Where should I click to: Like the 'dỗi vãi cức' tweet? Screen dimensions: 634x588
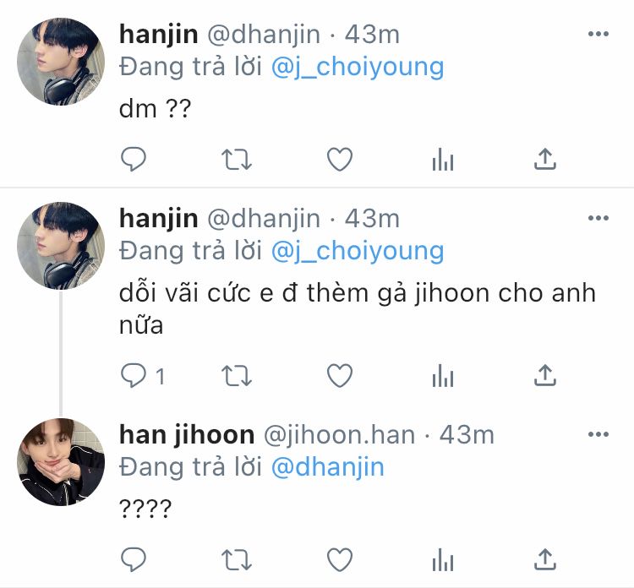coord(340,376)
